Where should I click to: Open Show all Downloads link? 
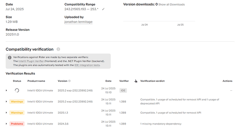(171, 4)
